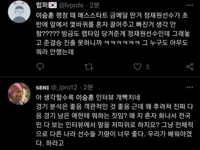Open more options on SENI's tweet

point(190,87)
